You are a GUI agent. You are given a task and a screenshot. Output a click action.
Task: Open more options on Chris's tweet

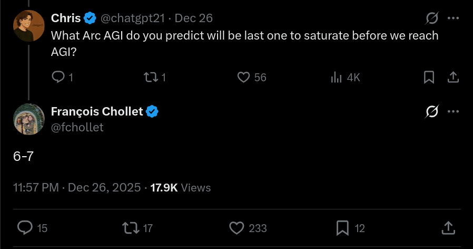(453, 18)
